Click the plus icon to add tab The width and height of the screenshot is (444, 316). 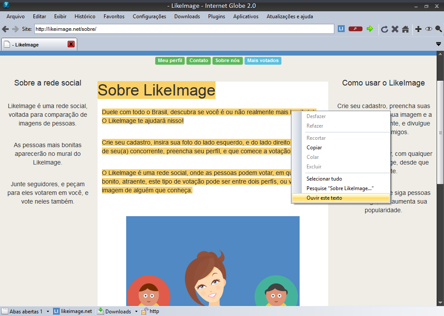click(418, 29)
